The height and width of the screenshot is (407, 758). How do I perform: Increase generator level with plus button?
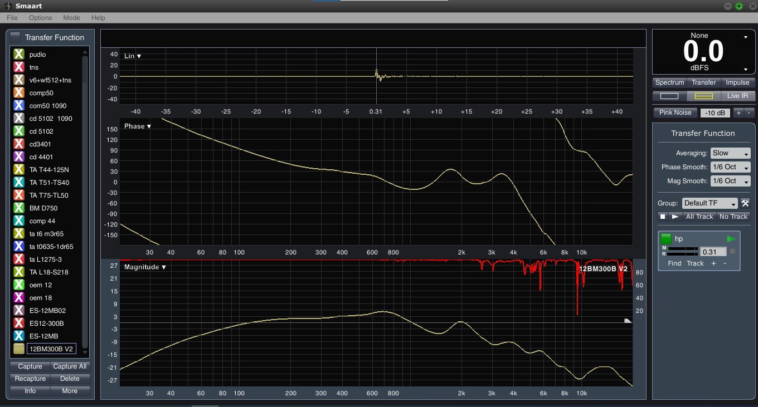click(x=738, y=112)
